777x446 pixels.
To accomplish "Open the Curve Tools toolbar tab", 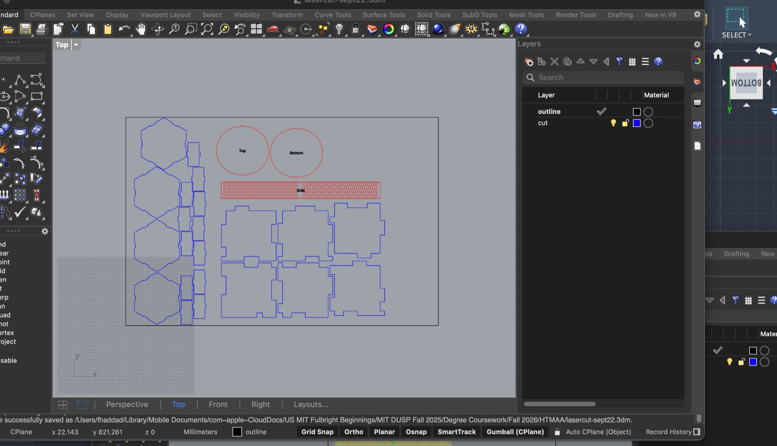I will (x=333, y=15).
